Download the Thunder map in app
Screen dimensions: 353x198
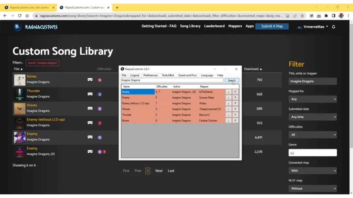pyautogui.click(x=228, y=115)
